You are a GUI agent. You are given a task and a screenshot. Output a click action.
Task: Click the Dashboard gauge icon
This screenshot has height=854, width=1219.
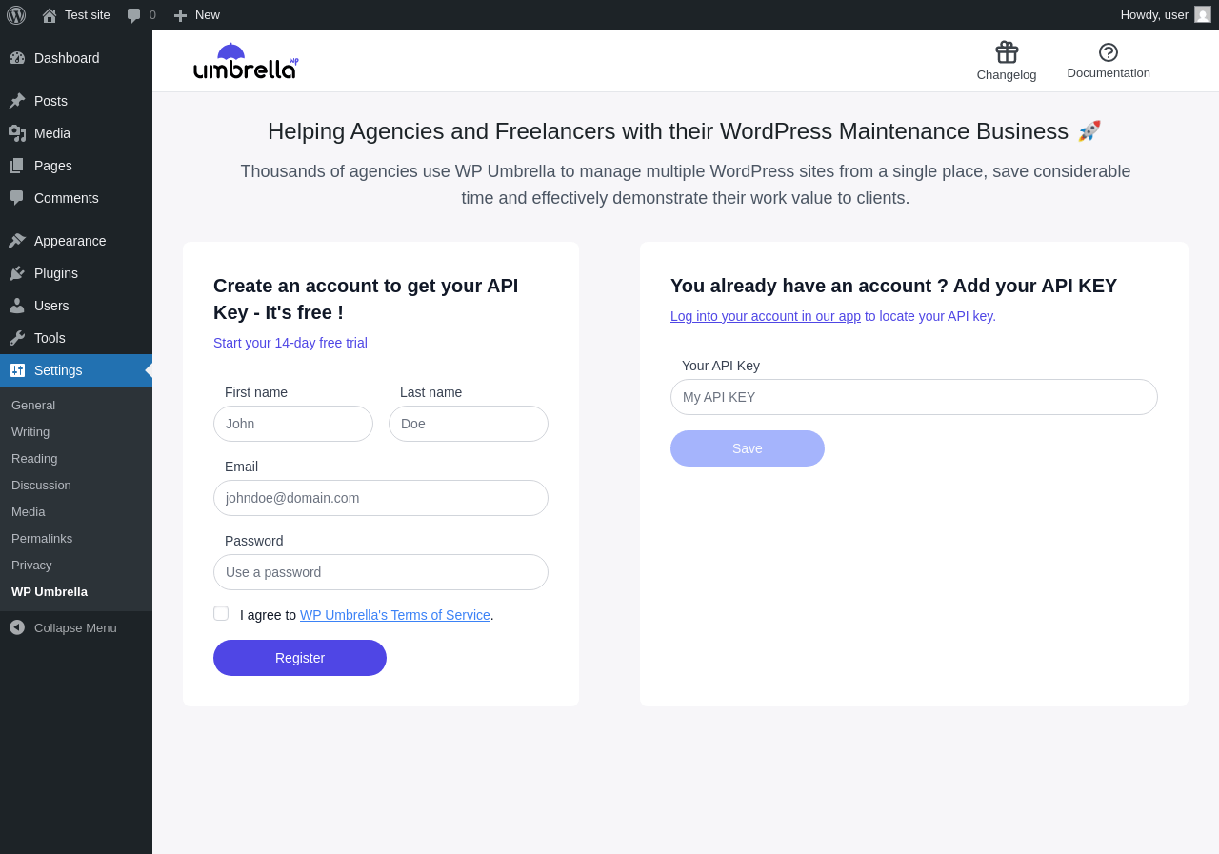pyautogui.click(x=17, y=58)
